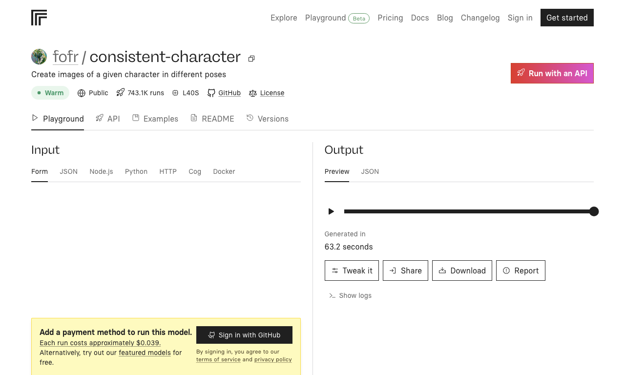Switch to the API tab

point(108,119)
